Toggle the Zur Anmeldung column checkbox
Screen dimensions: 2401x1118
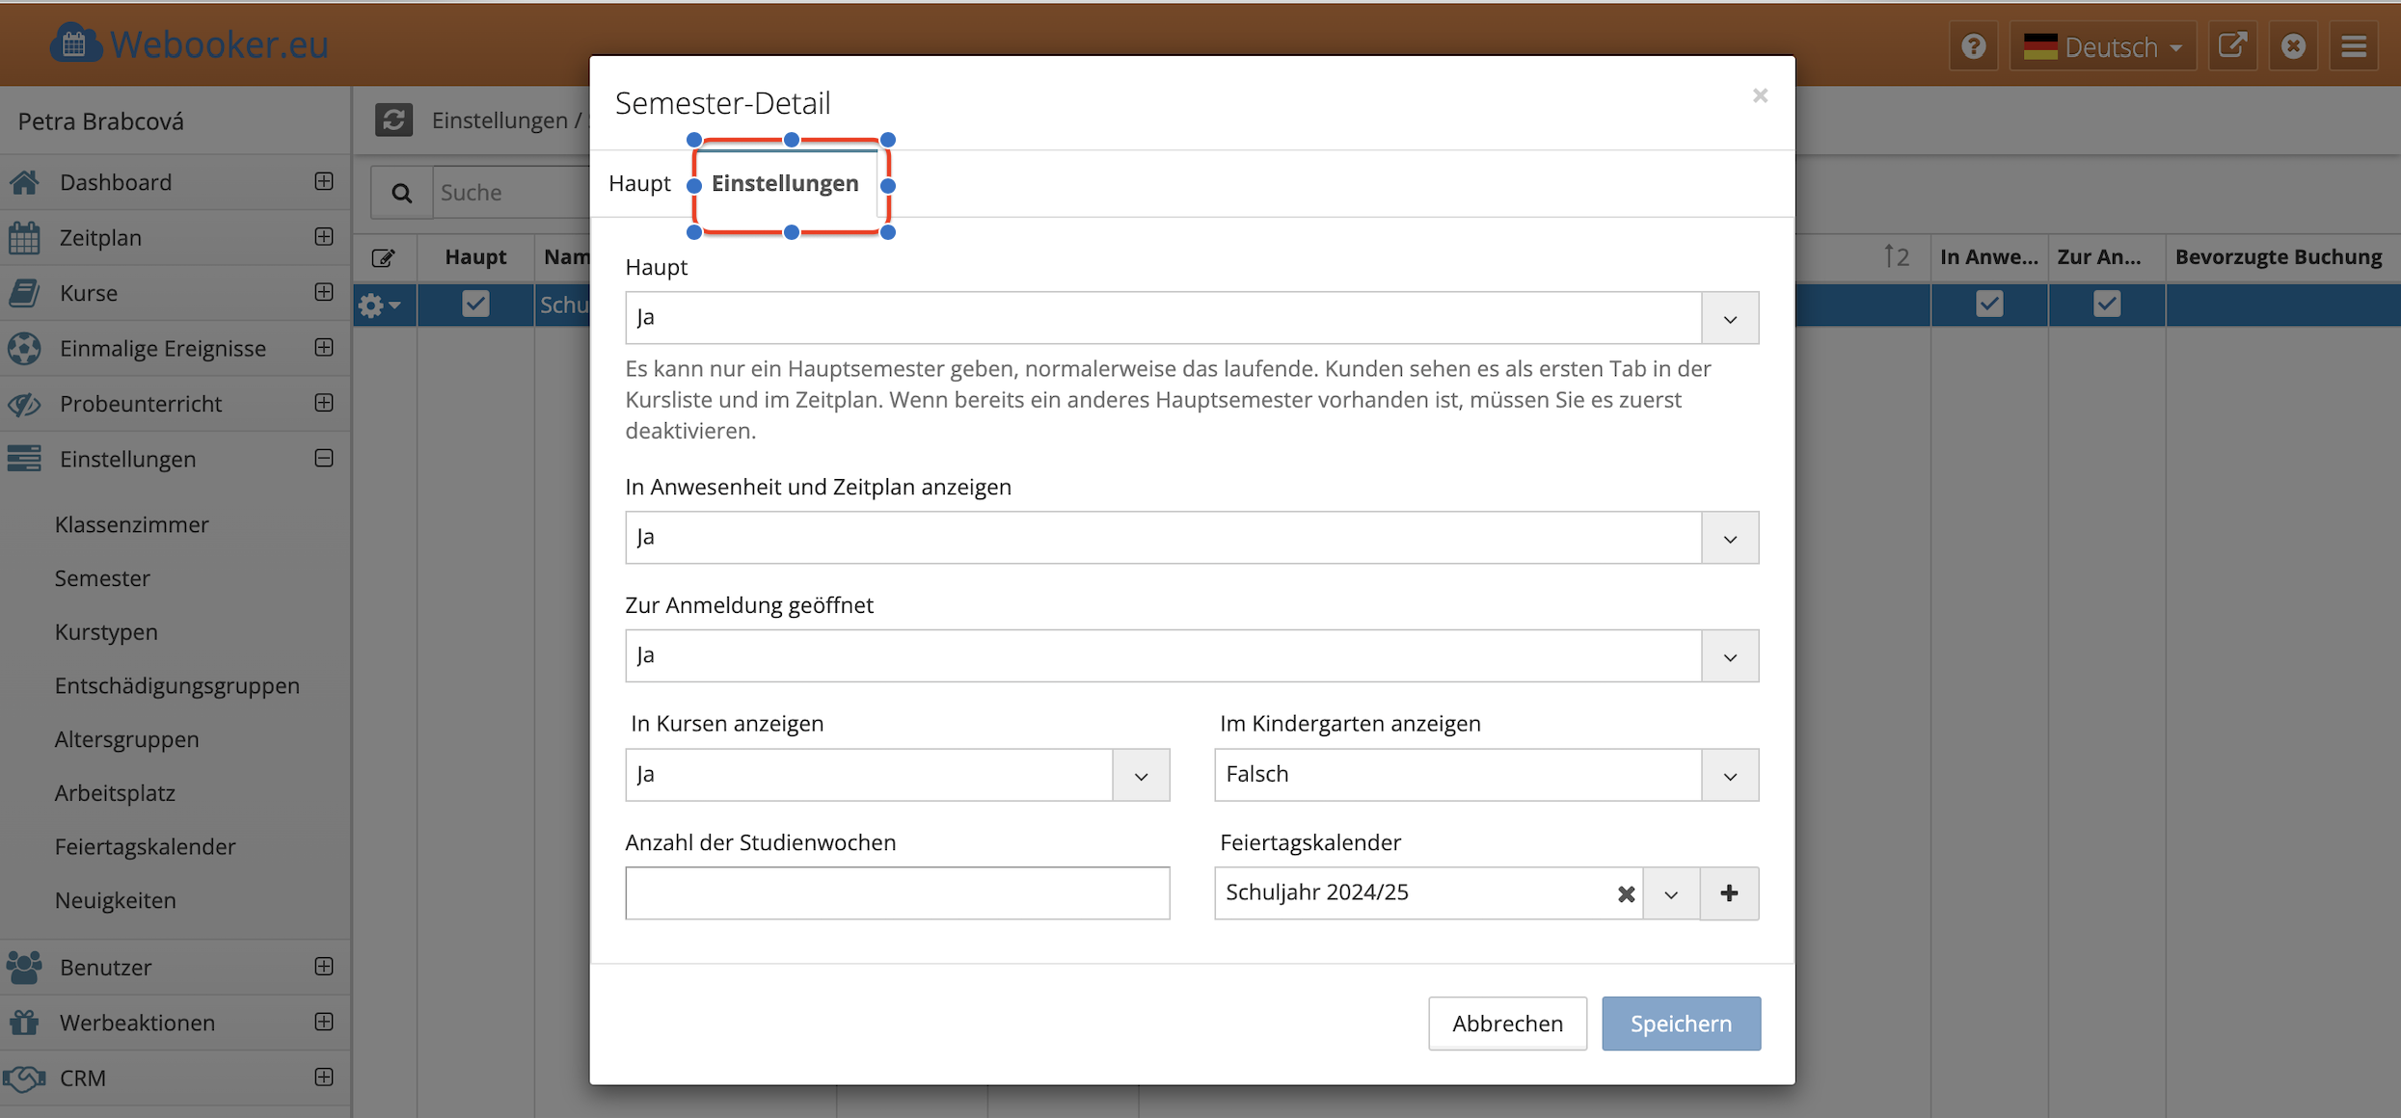[2107, 304]
